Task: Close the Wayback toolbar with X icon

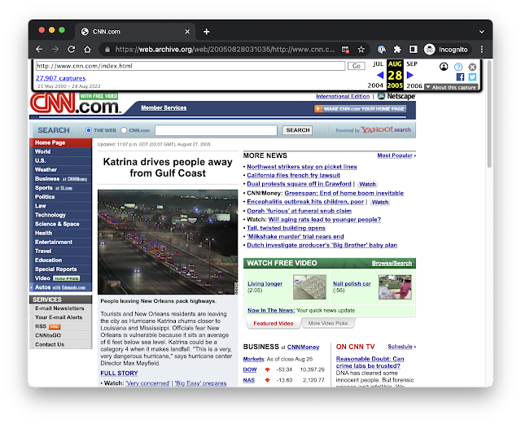Action: click(x=472, y=67)
